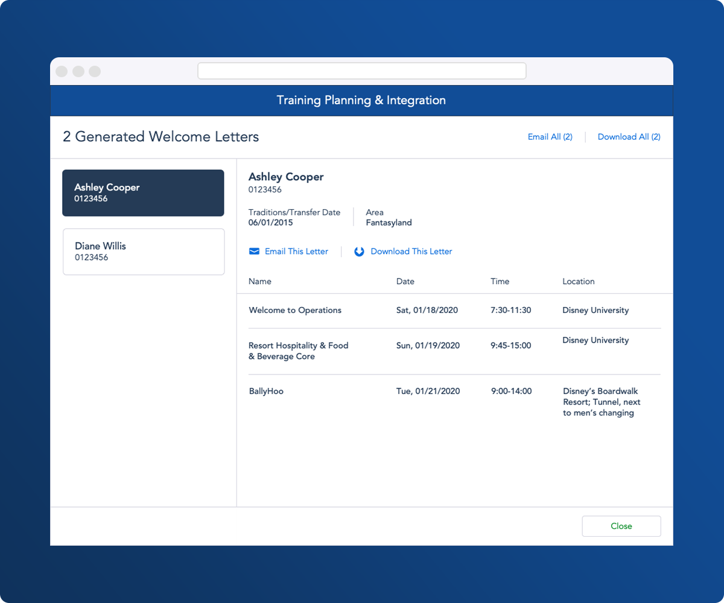Select the Diane Willis letter card
This screenshot has width=724, height=603.
[144, 251]
